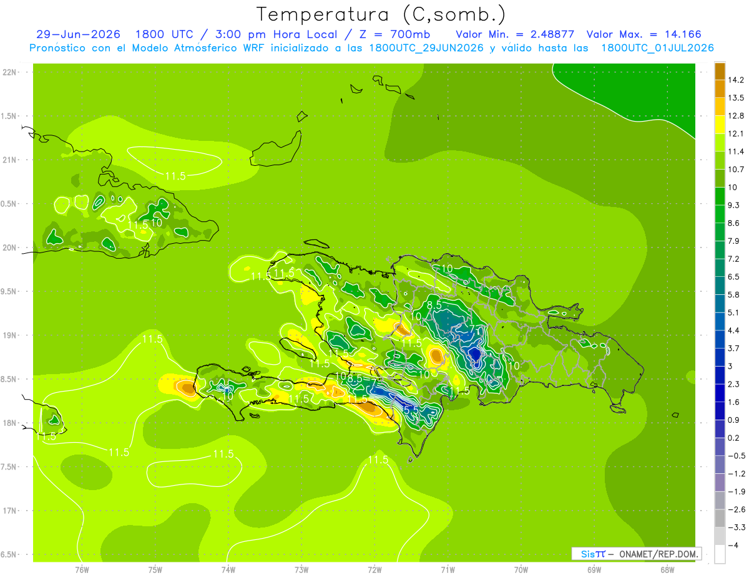The image size is (749, 578).
Task: Click the colorbar label '2.3'
Action: 734,384
